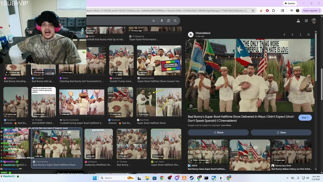Open the Sports Illustrated football thumbnail
The height and width of the screenshot is (182, 323).
click(x=82, y=103)
